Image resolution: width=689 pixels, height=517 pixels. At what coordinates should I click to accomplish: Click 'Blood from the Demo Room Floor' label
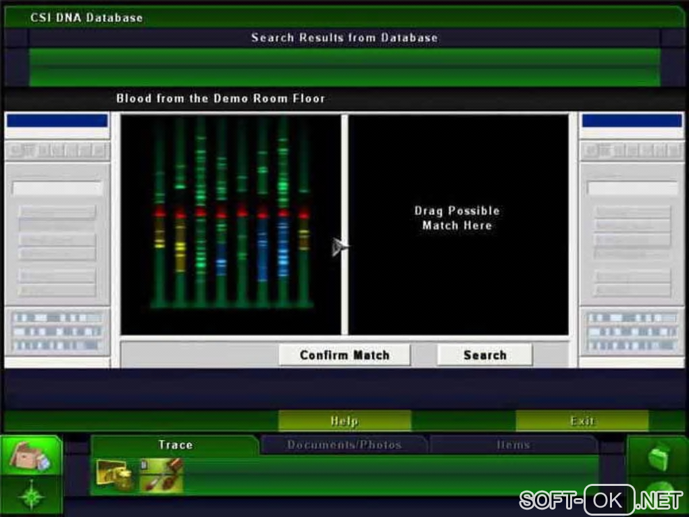pyautogui.click(x=221, y=98)
